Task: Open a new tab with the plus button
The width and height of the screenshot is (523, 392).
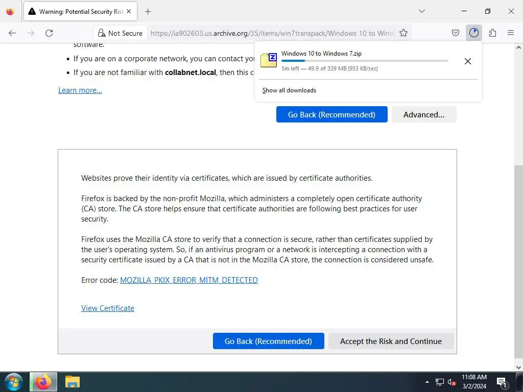Action: [x=148, y=12]
